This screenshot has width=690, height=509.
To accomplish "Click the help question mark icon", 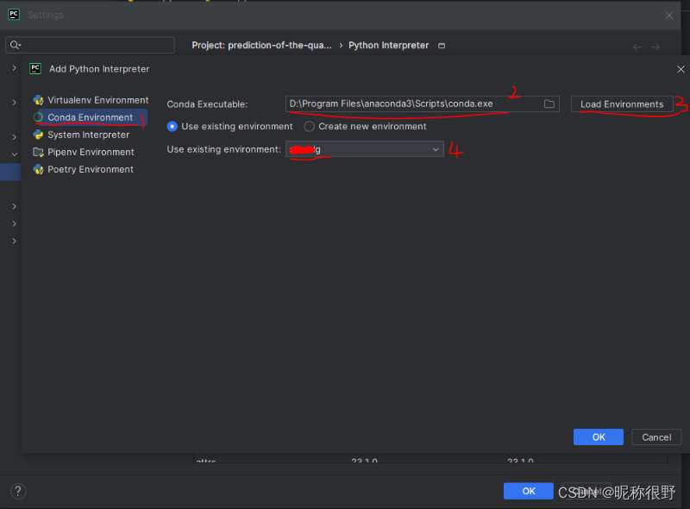I will pyautogui.click(x=17, y=490).
